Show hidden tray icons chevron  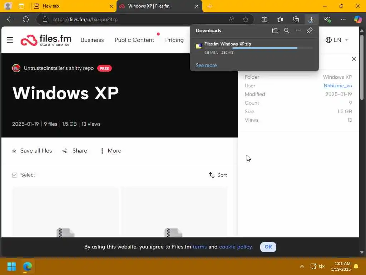[x=302, y=266]
